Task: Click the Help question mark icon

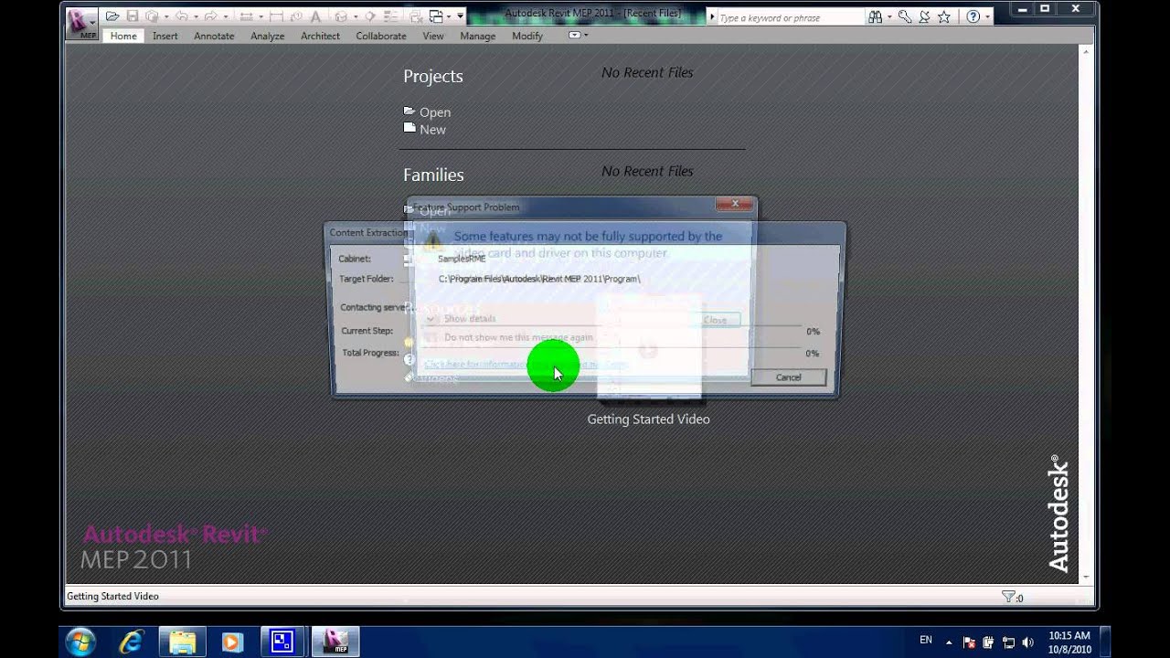Action: click(973, 16)
